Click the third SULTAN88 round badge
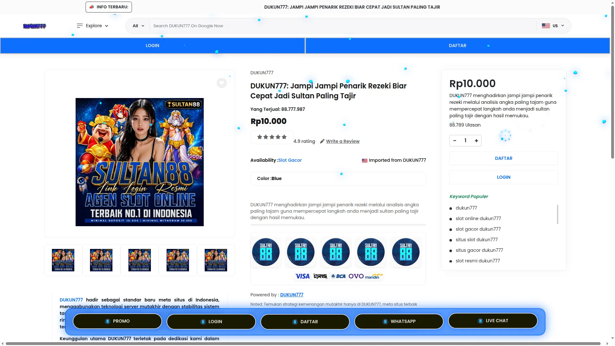 [336, 252]
